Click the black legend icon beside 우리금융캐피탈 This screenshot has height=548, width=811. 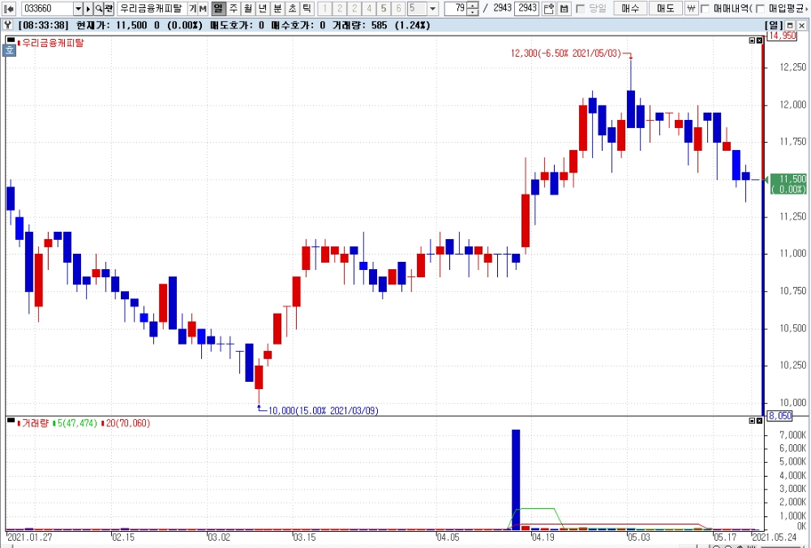11,40
